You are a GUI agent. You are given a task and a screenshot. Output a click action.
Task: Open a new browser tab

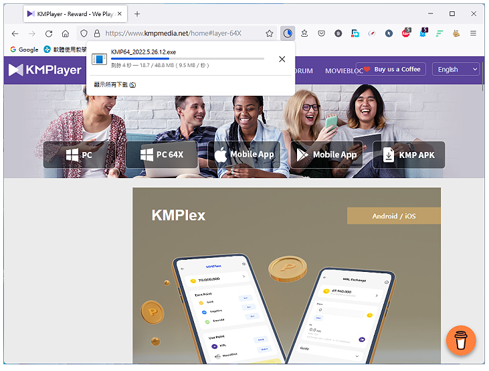[137, 14]
